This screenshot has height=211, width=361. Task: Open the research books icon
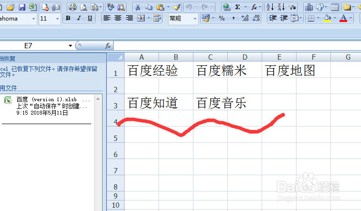click(x=121, y=7)
